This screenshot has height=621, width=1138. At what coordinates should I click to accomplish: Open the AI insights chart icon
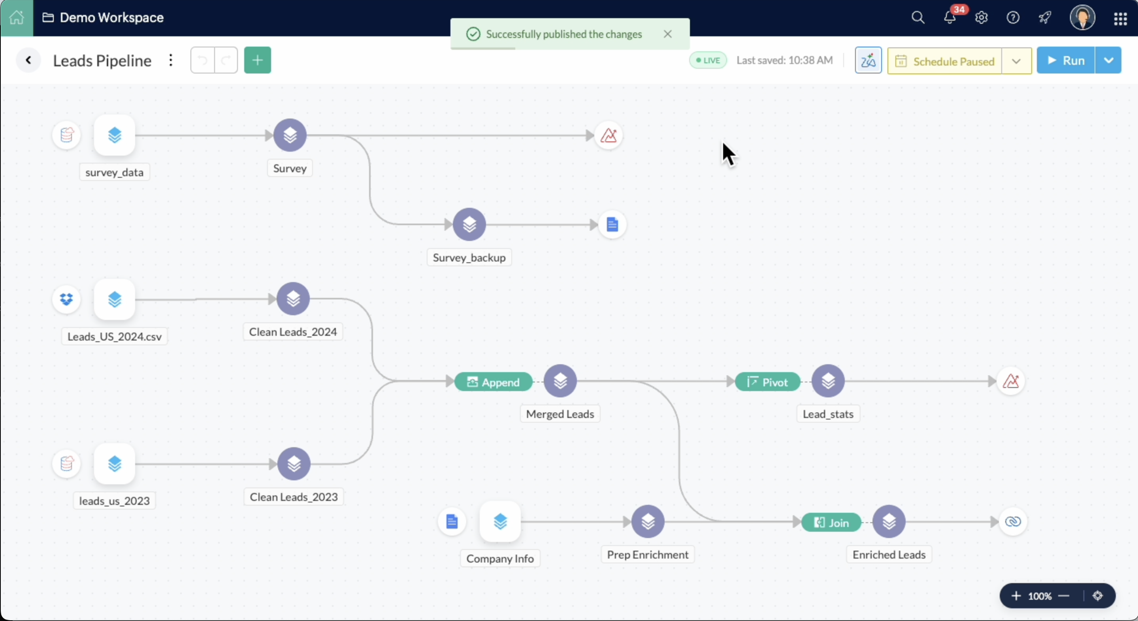coord(868,60)
